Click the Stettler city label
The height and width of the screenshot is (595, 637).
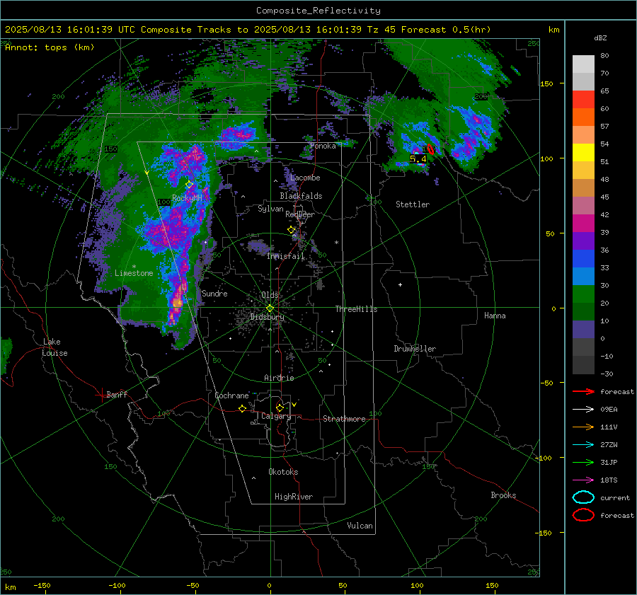413,204
